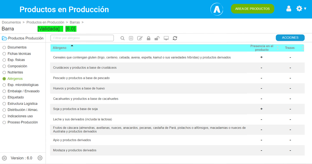312x164 pixels.
Task: Click the Soja y productos row
Action: 177,109
